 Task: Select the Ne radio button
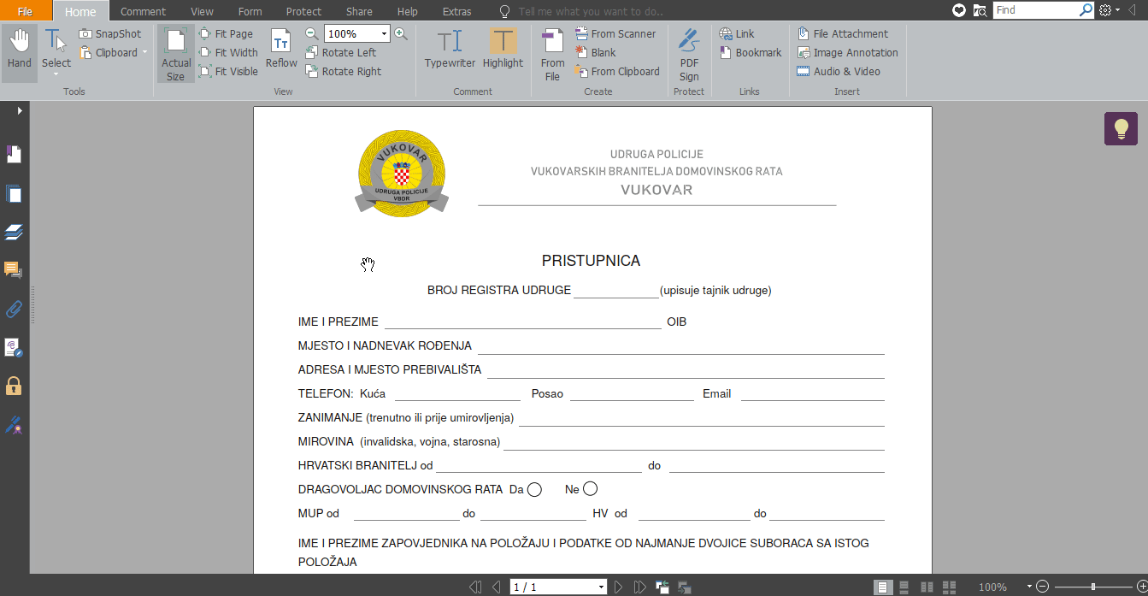tap(590, 489)
